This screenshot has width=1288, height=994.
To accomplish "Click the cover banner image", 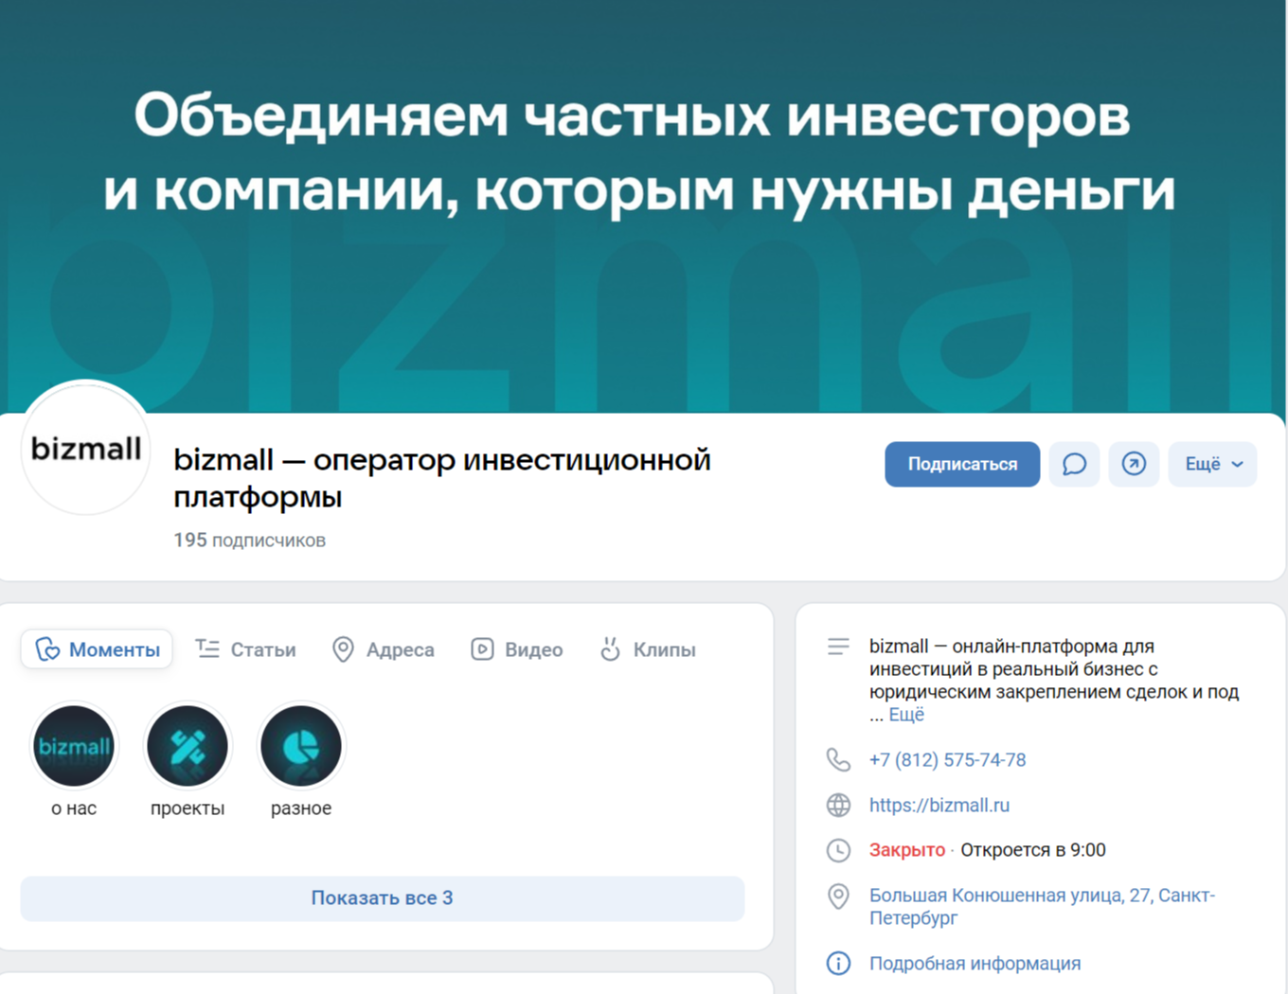I will [x=644, y=206].
